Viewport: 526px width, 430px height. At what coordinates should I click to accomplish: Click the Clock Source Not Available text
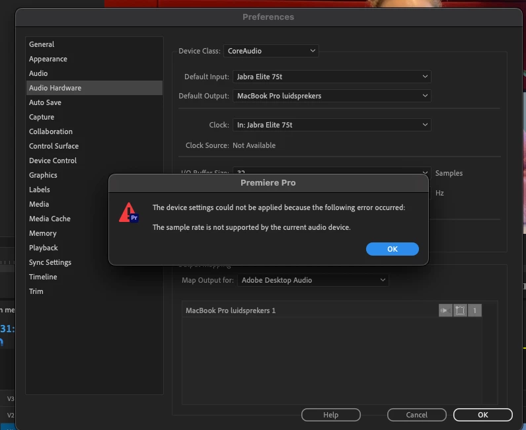(x=254, y=145)
